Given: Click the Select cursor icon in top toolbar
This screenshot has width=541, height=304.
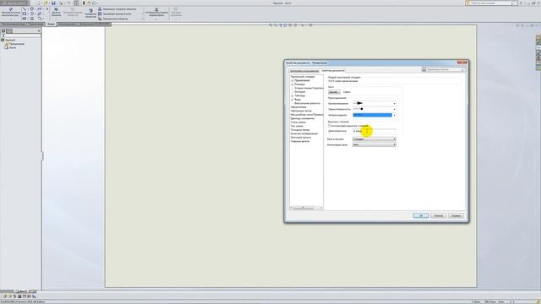Looking at the screenshot, I should [x=76, y=3].
